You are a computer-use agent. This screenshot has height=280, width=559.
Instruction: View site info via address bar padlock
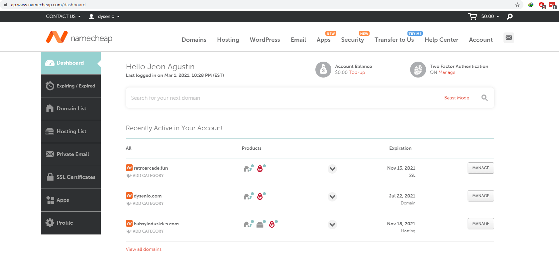[5, 5]
